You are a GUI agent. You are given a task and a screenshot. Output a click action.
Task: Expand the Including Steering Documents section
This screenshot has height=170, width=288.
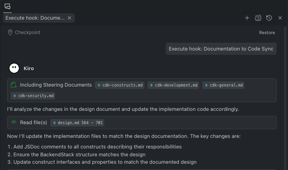pos(55,85)
